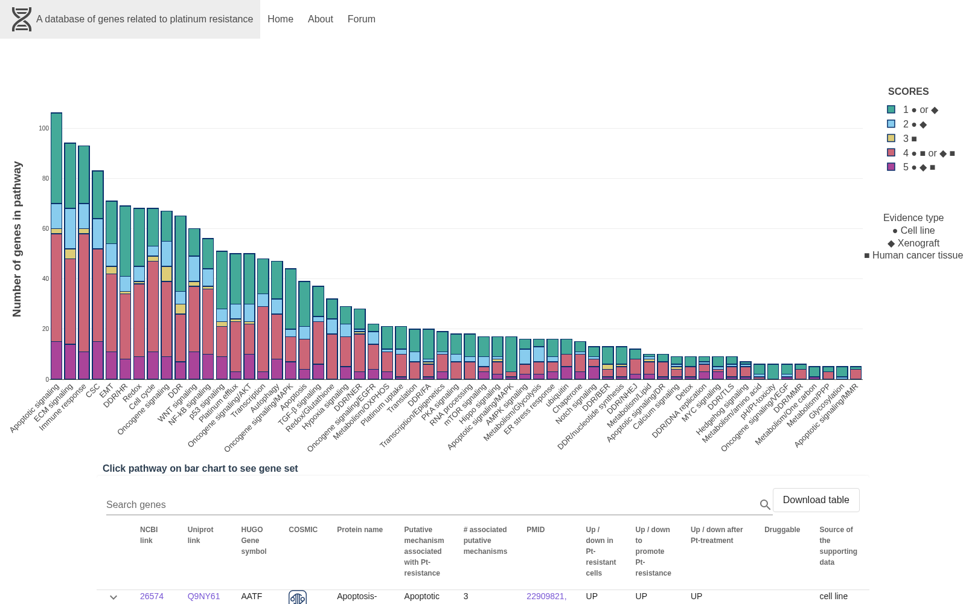Click the # associated putative mechanisms header
The width and height of the screenshot is (966, 604).
(x=485, y=541)
